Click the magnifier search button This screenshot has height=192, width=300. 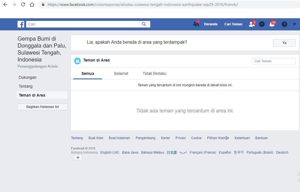pyautogui.click(x=144, y=24)
